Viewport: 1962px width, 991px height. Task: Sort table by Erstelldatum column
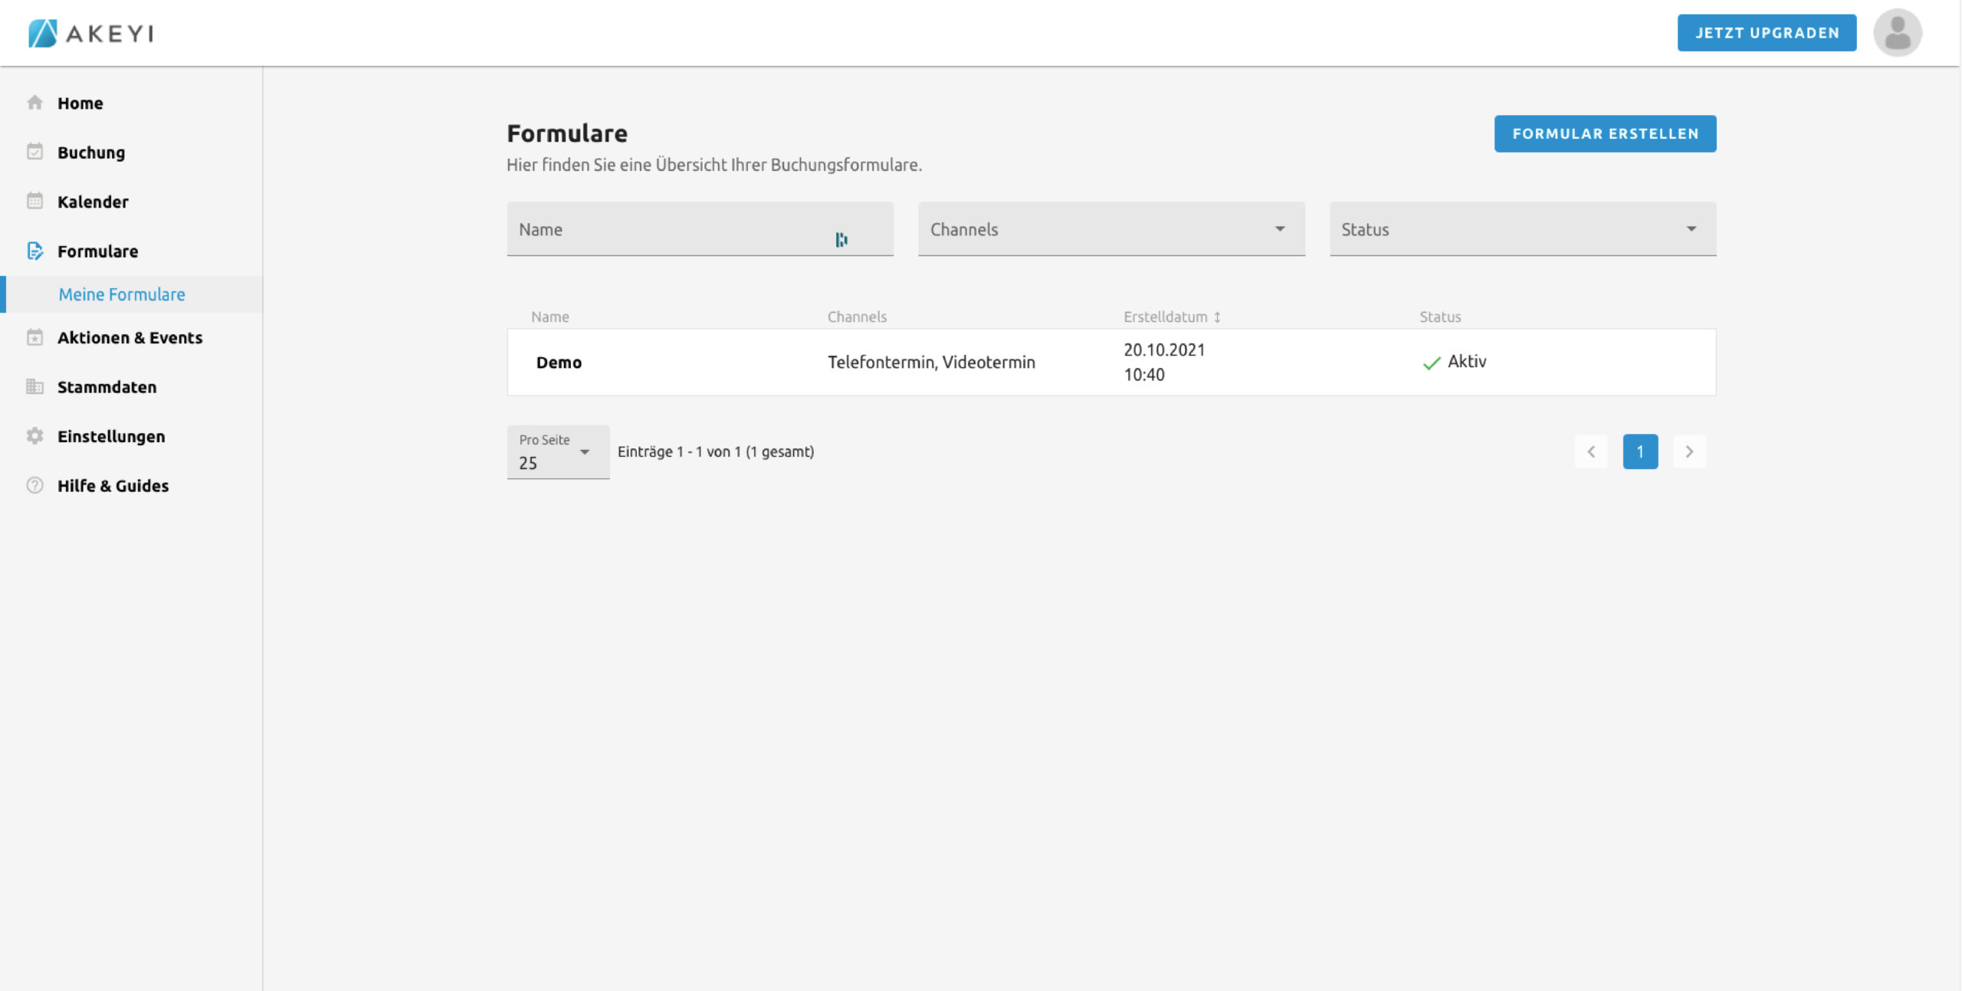coord(1171,317)
